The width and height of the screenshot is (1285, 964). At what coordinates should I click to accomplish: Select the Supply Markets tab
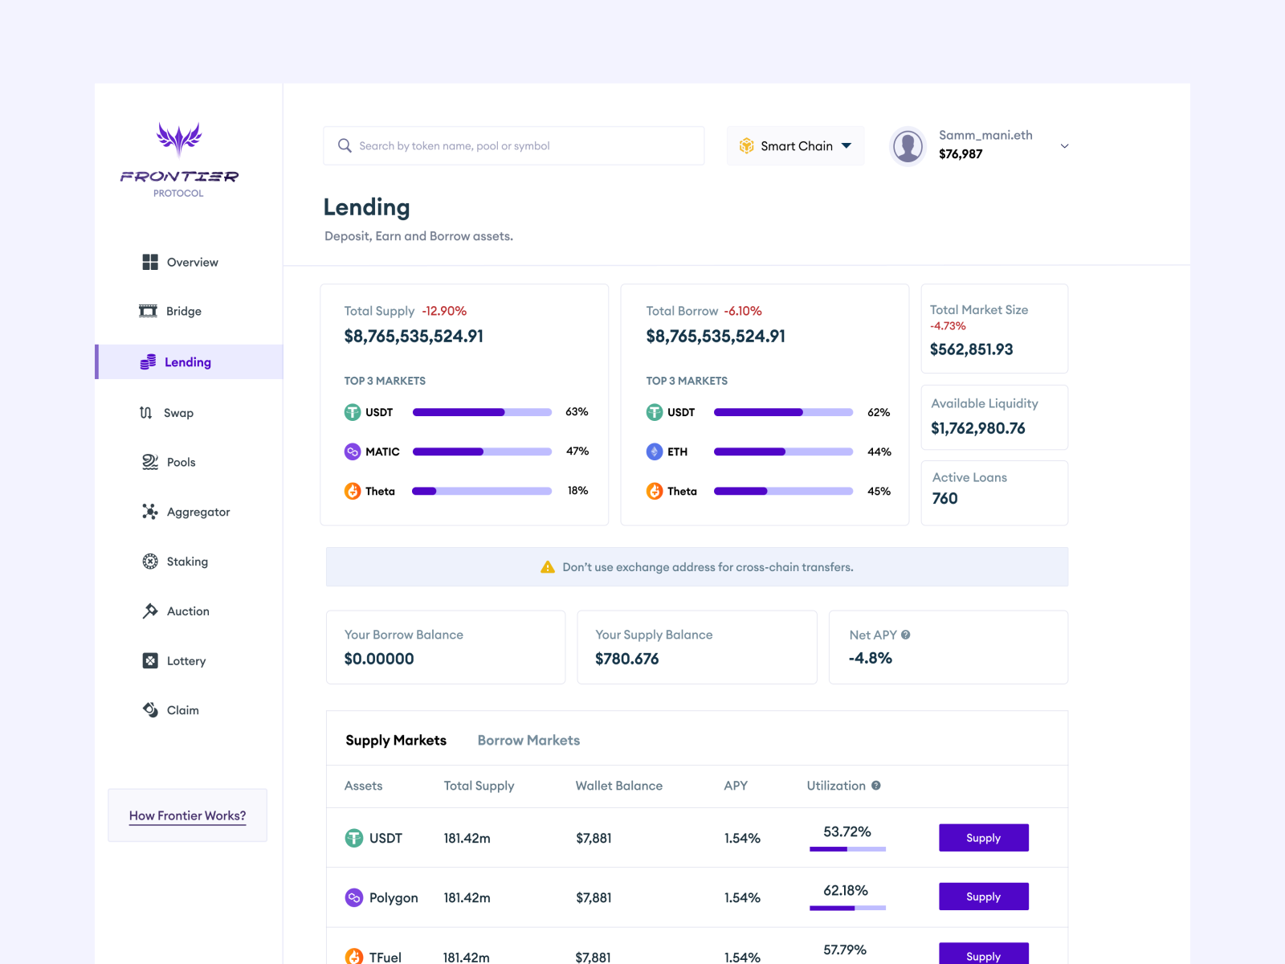396,740
